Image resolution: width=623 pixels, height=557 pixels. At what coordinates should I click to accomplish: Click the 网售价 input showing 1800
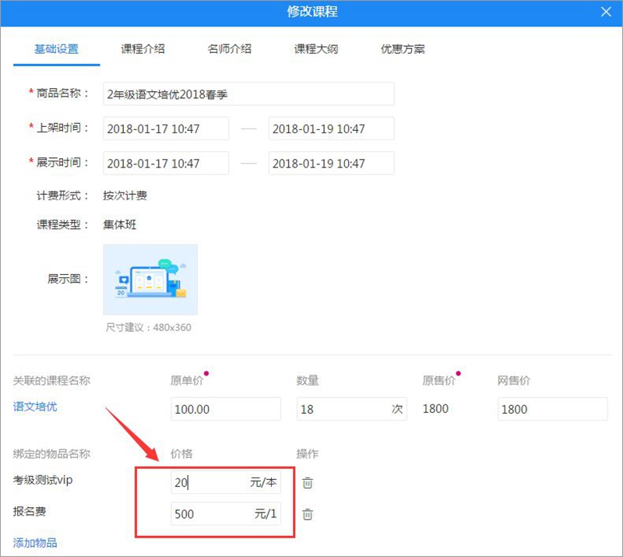click(551, 409)
